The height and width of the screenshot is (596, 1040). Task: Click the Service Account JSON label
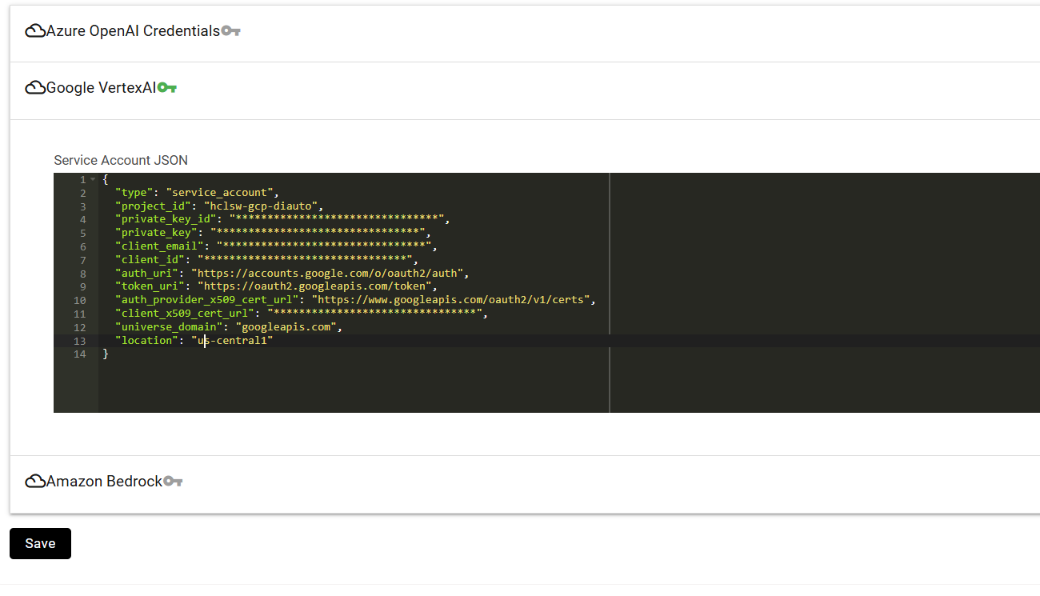pos(121,160)
